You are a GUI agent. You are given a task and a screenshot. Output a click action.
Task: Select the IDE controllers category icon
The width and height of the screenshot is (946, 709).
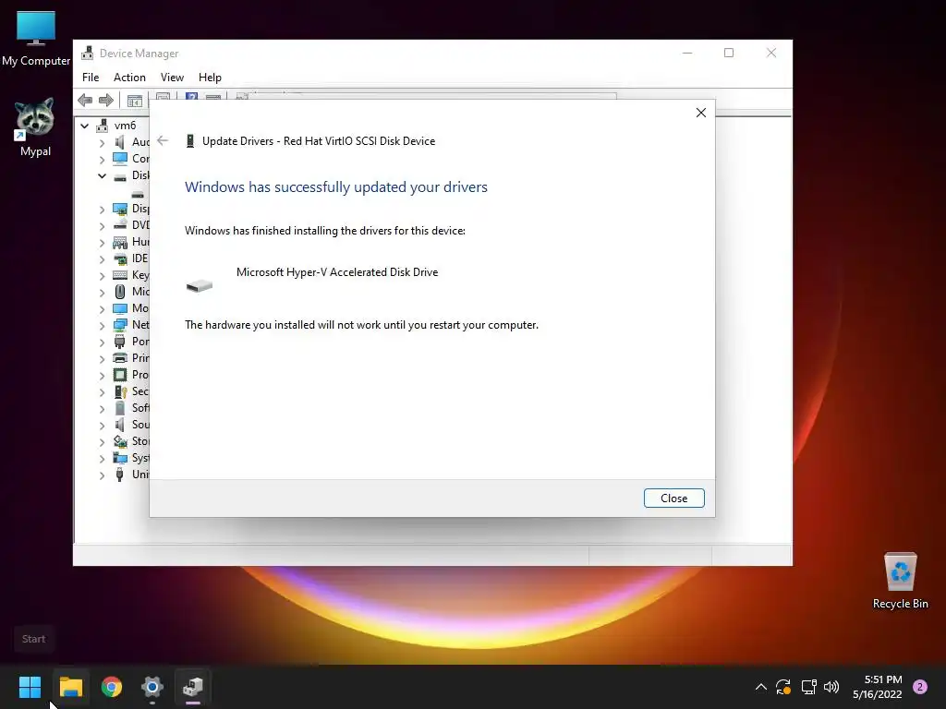tap(120, 258)
